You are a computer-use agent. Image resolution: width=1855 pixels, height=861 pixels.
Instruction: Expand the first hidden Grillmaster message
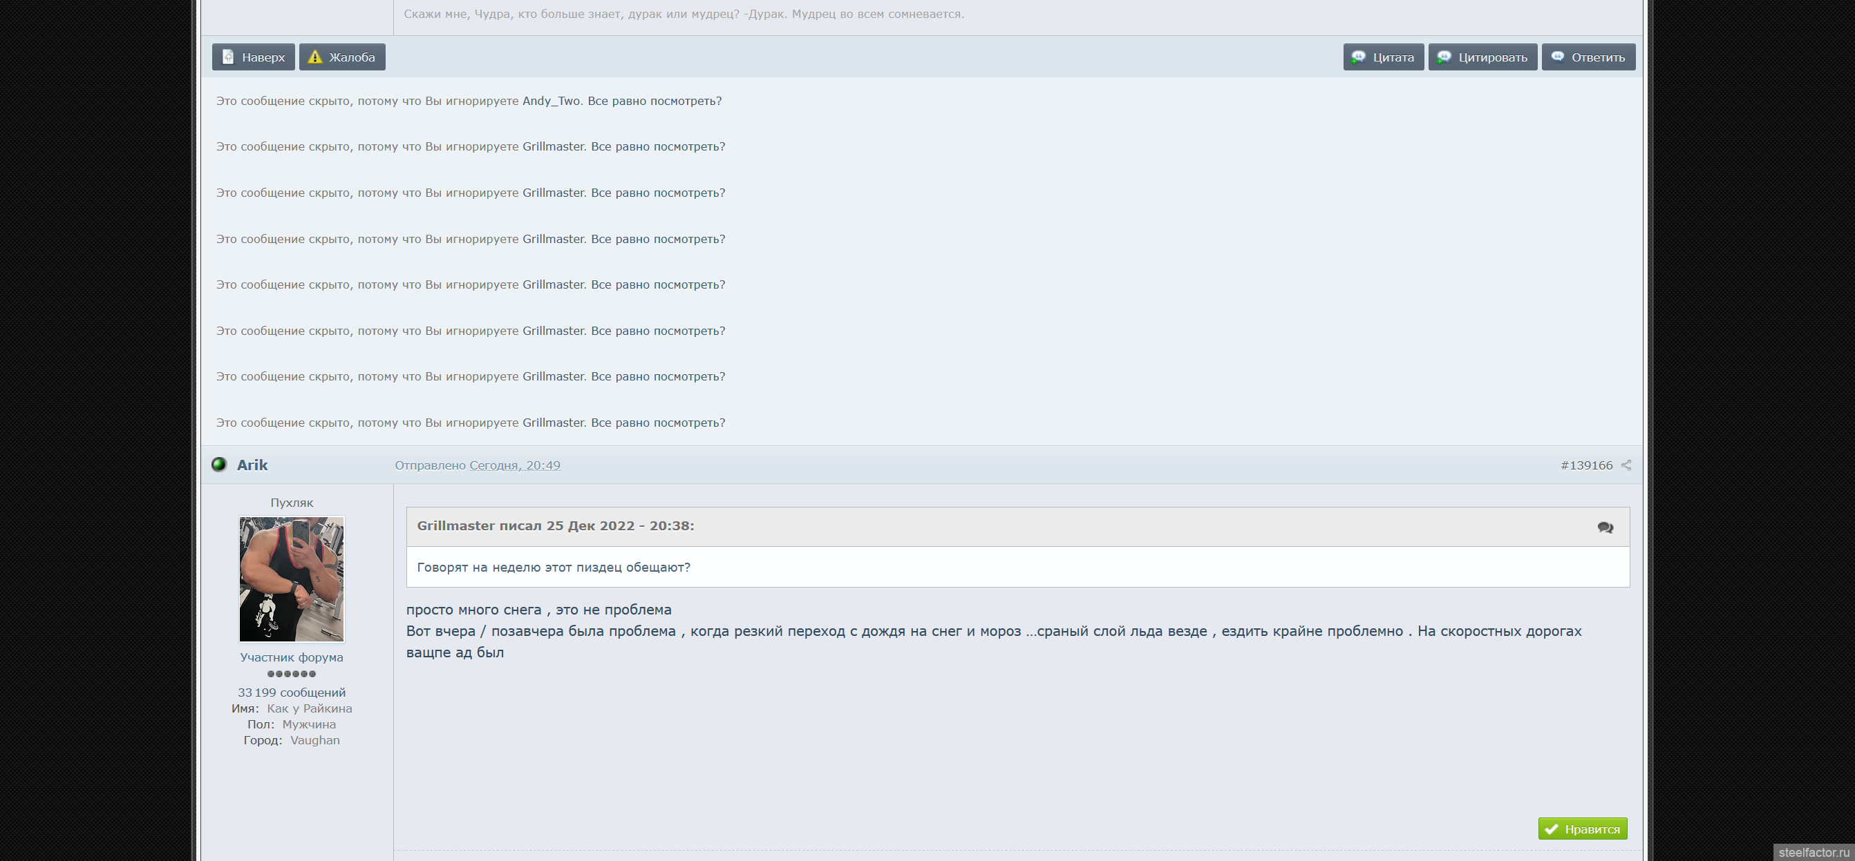pos(658,147)
